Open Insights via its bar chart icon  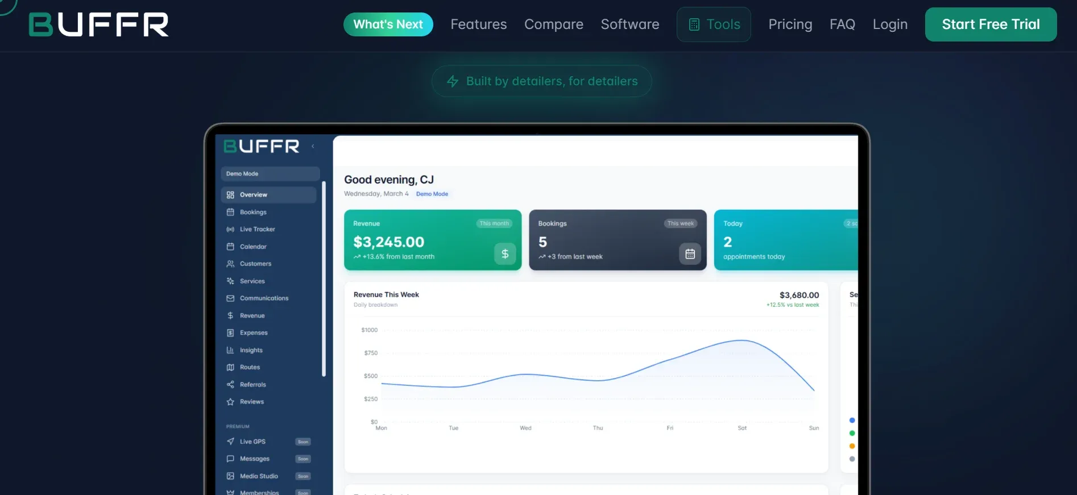coord(230,350)
